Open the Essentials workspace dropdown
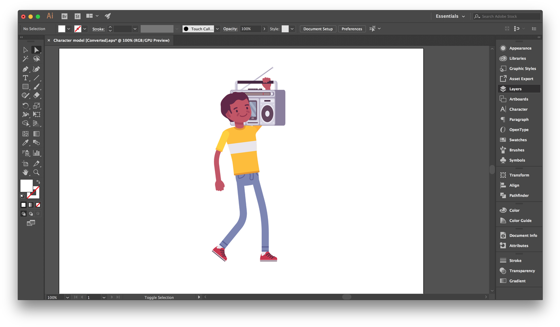The width and height of the screenshot is (560, 327). tap(450, 16)
